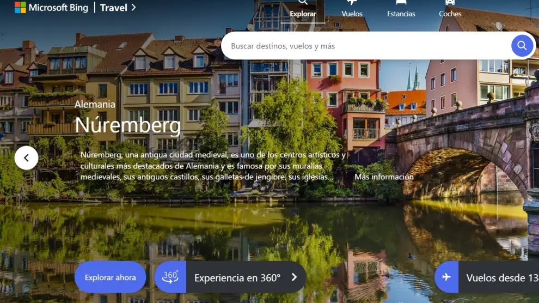Viewport: 539px width, 303px height.
Task: Click the blue magnifier search button
Action: (x=522, y=46)
